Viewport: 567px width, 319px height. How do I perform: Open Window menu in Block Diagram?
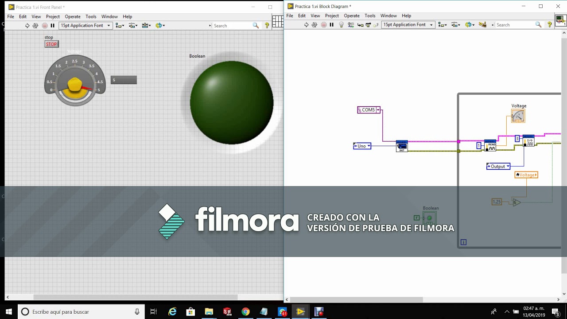(x=388, y=16)
